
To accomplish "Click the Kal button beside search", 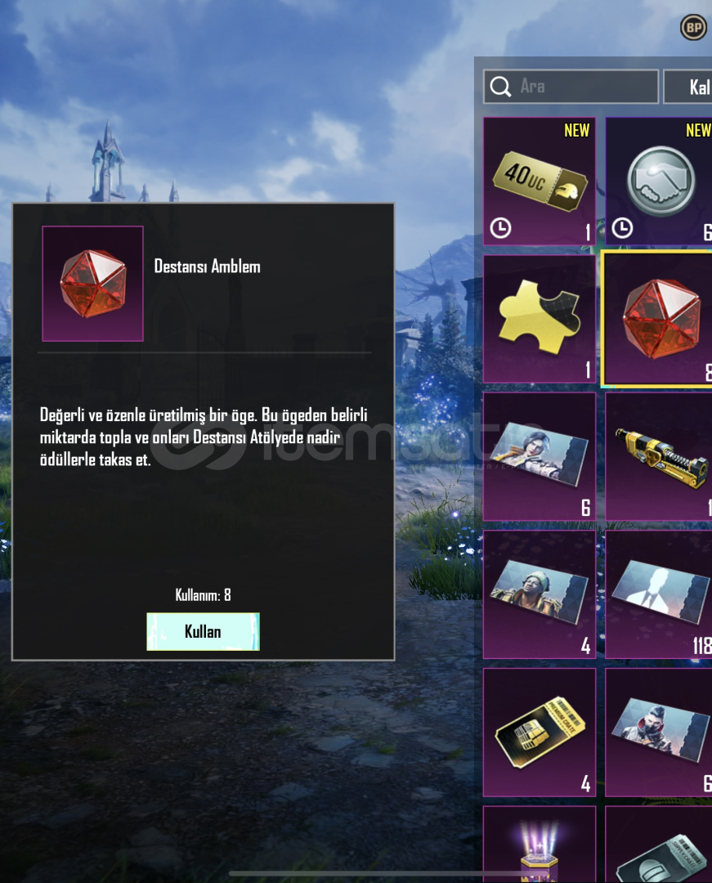I will click(687, 87).
